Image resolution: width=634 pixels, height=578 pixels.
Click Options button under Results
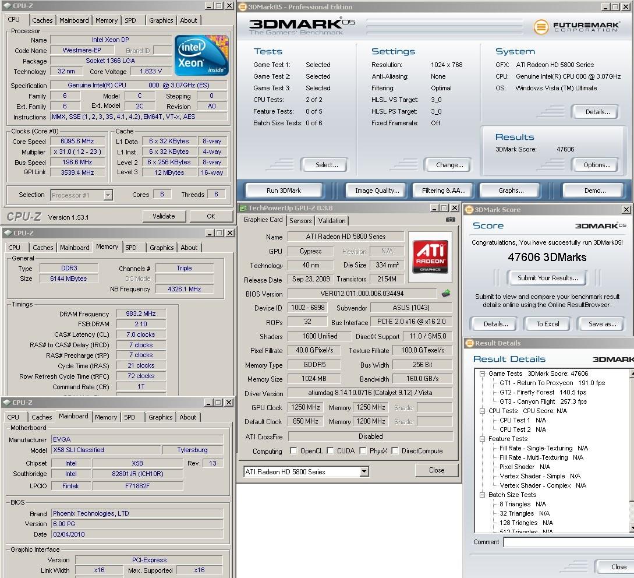click(x=596, y=165)
